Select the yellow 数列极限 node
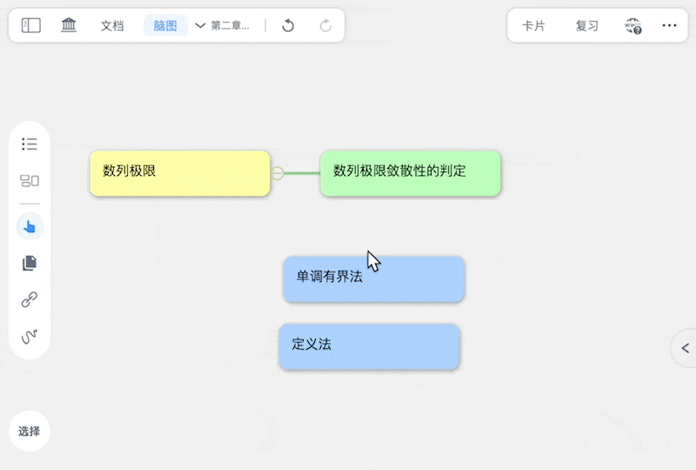 click(180, 173)
